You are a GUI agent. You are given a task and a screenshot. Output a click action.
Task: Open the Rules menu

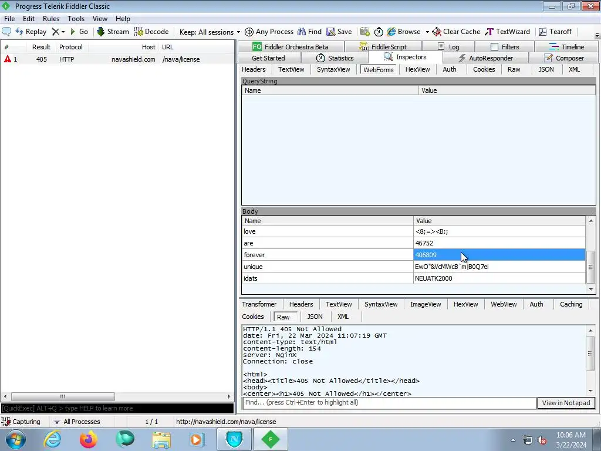pyautogui.click(x=51, y=19)
